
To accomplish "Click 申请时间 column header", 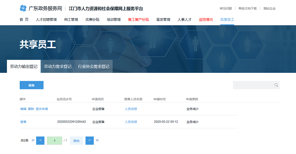I will pyautogui.click(x=159, y=99).
